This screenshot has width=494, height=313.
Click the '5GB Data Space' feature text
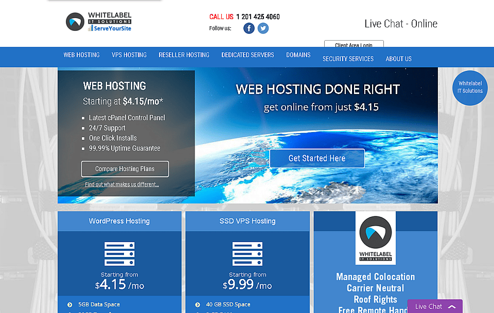[99, 304]
